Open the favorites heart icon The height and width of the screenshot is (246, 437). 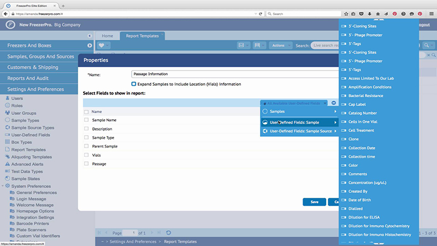pyautogui.click(x=102, y=45)
